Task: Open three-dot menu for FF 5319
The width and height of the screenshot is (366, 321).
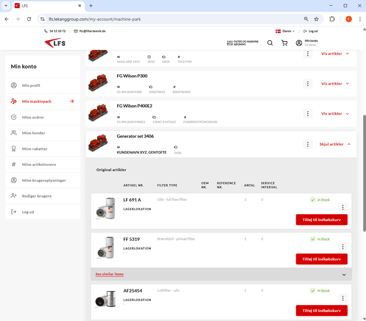Action: 343,246
